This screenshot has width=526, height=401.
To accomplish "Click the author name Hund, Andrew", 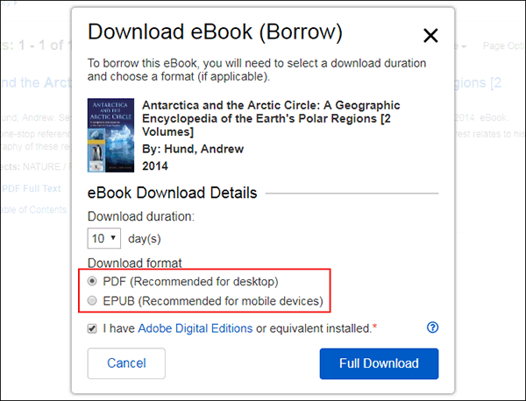I will pyautogui.click(x=203, y=149).
